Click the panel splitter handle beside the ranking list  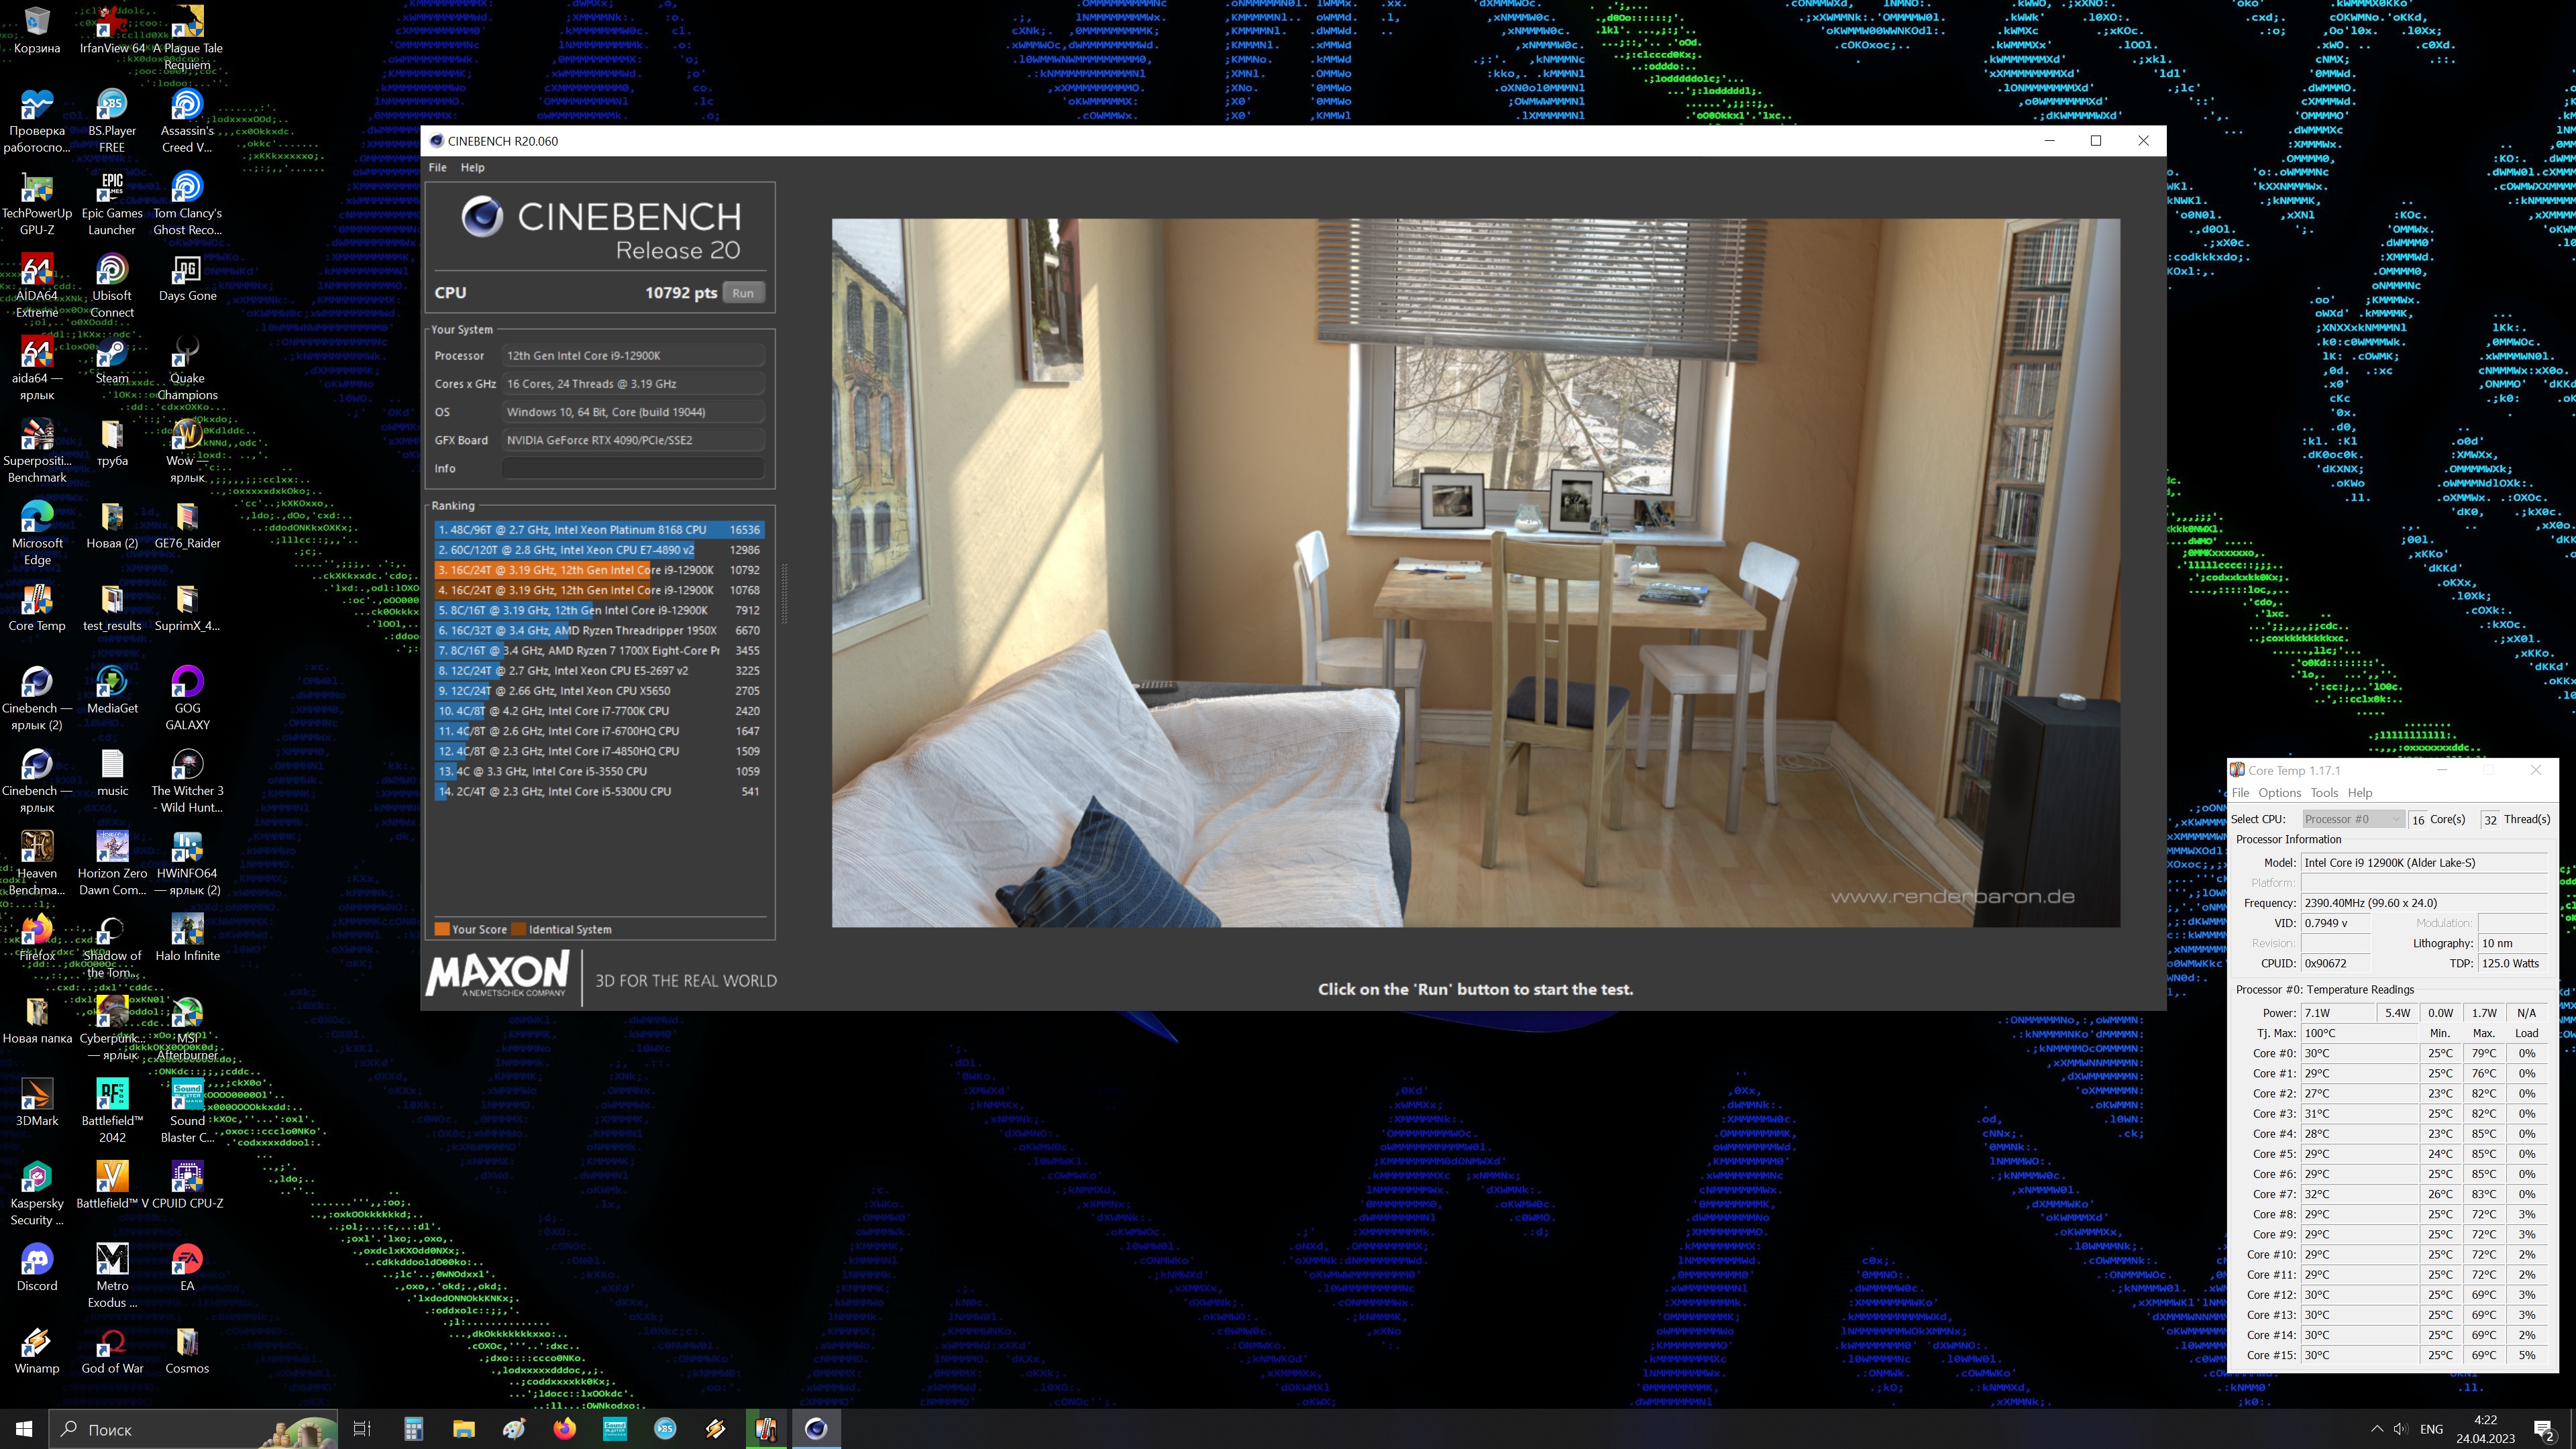pos(784,593)
